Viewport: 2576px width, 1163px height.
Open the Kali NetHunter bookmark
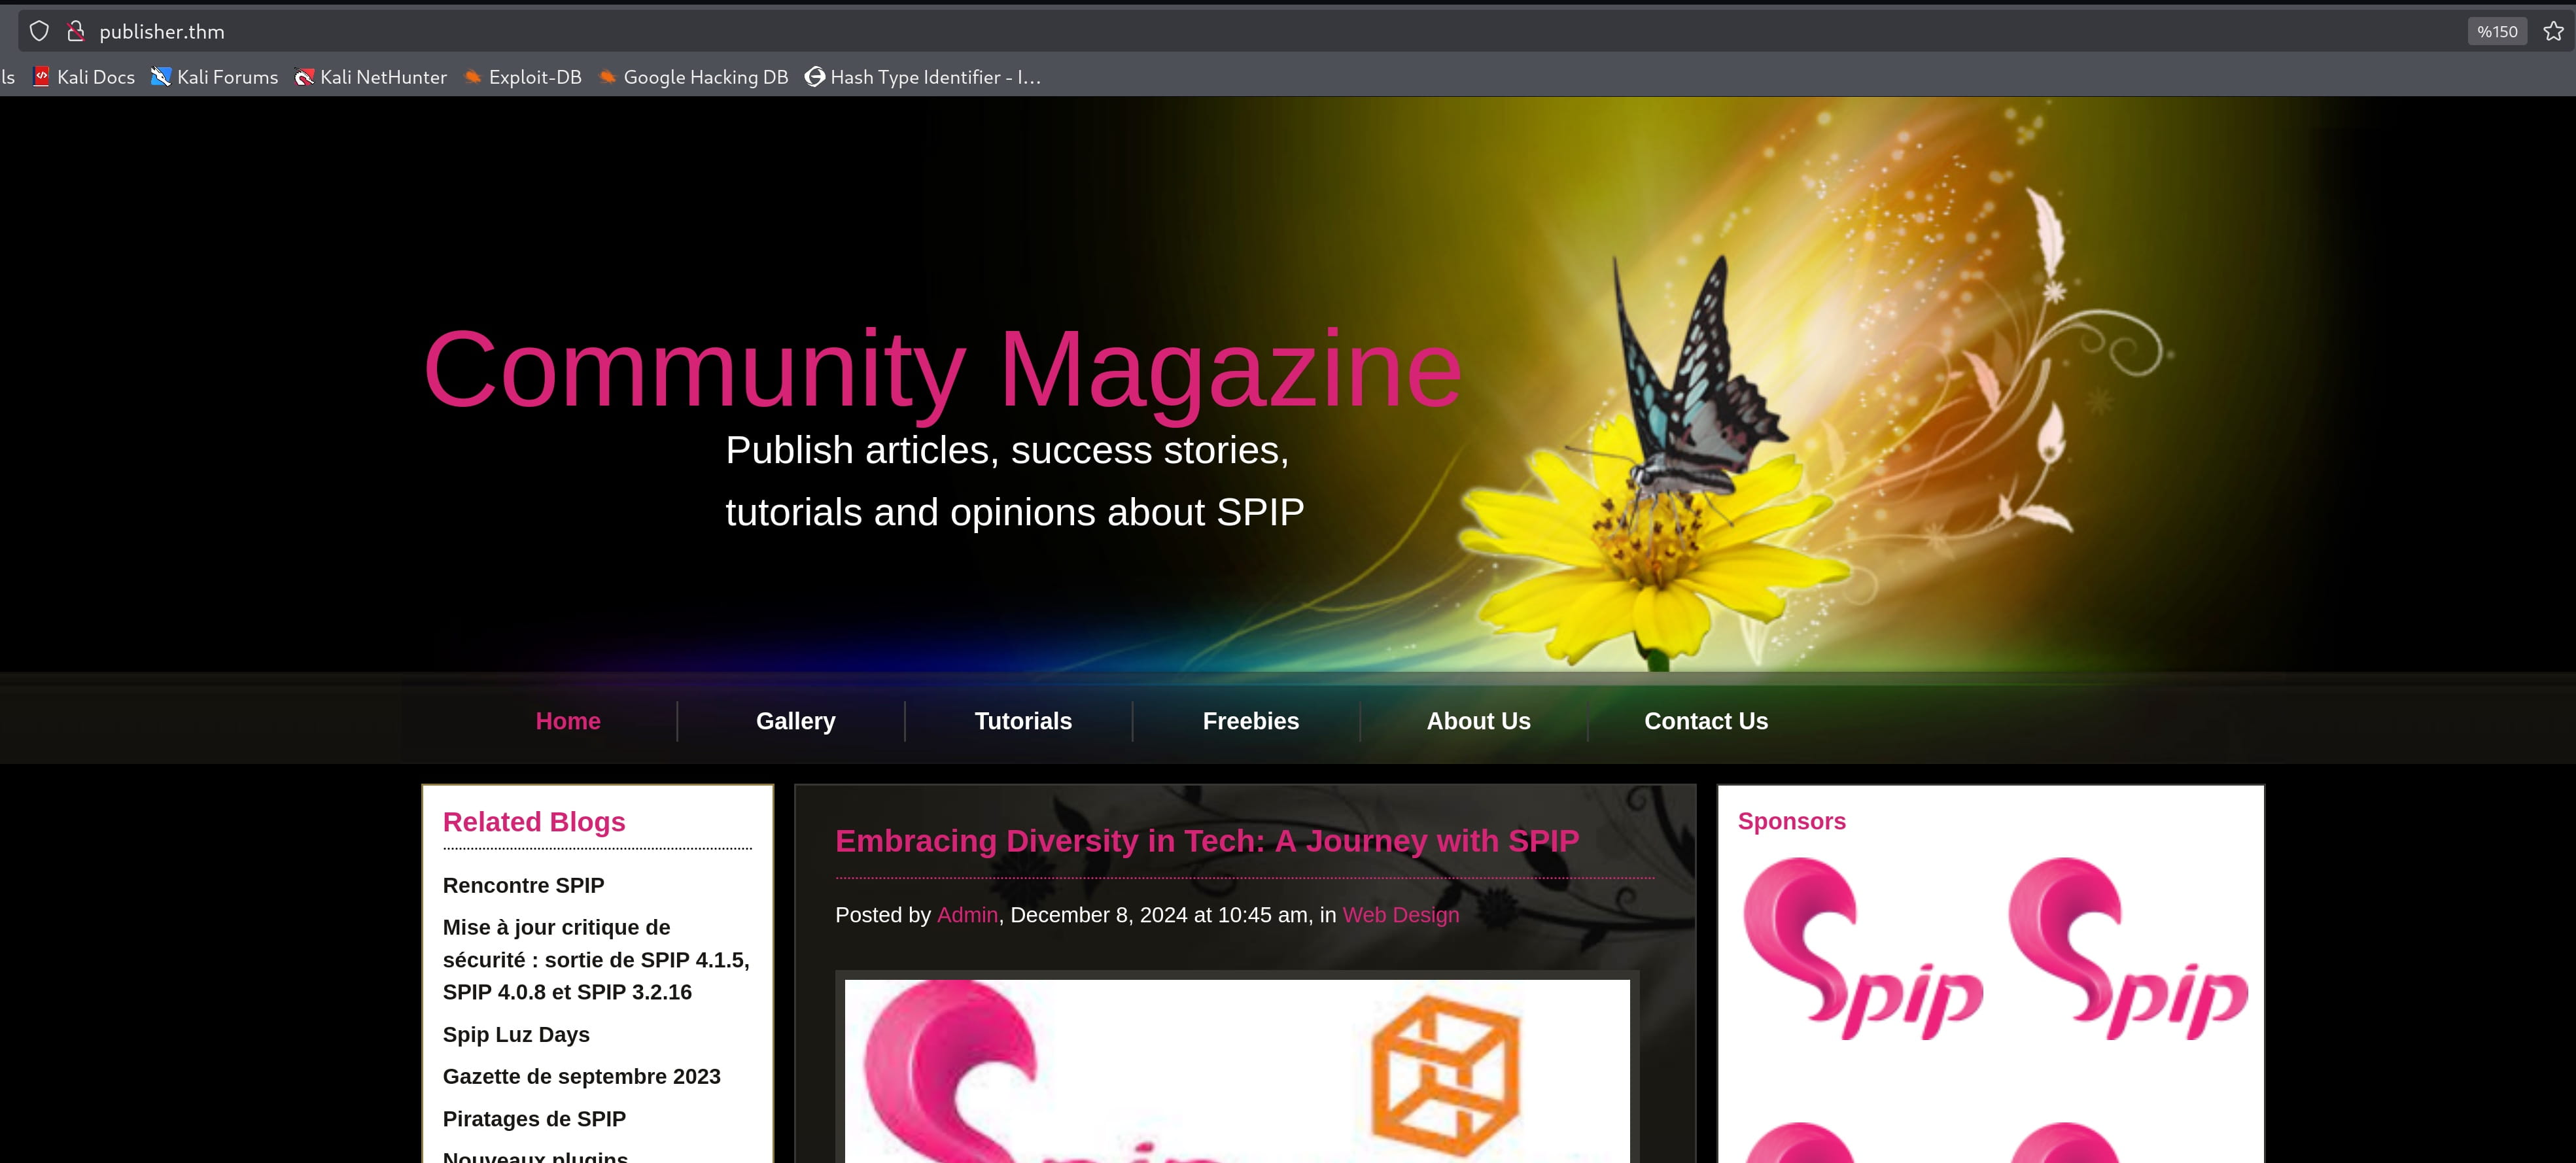click(371, 77)
